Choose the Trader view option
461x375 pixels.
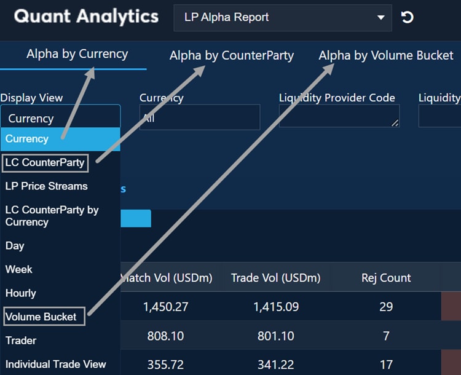pos(21,341)
